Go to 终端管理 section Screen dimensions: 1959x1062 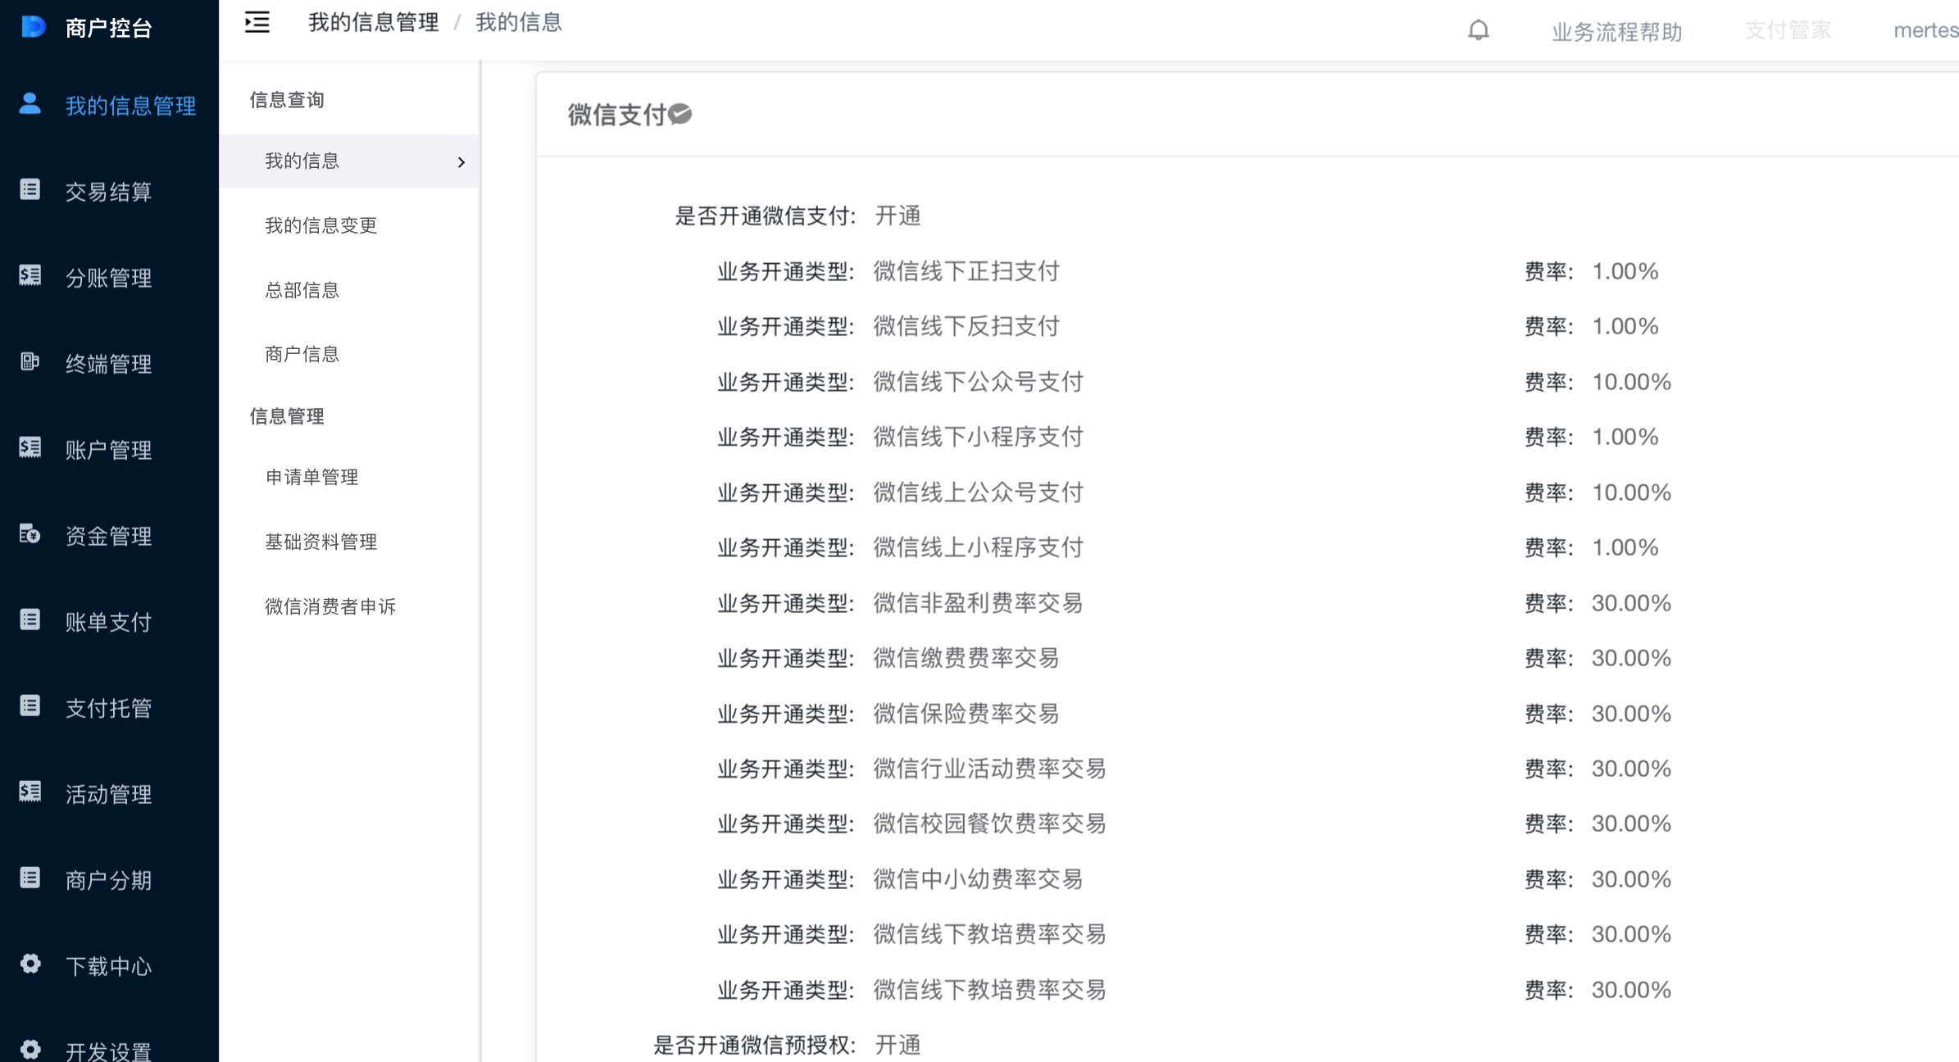109,364
